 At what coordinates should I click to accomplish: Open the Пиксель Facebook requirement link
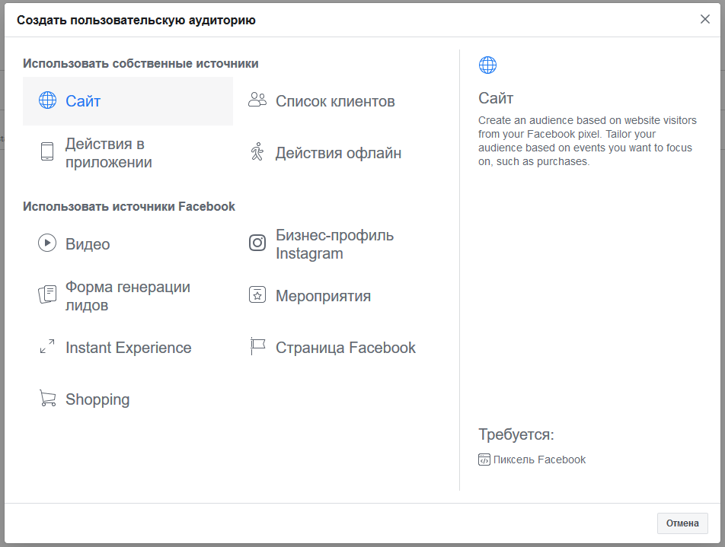pos(539,460)
